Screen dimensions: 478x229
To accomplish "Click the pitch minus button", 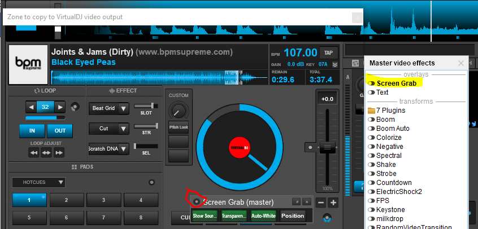I will (x=321, y=202).
